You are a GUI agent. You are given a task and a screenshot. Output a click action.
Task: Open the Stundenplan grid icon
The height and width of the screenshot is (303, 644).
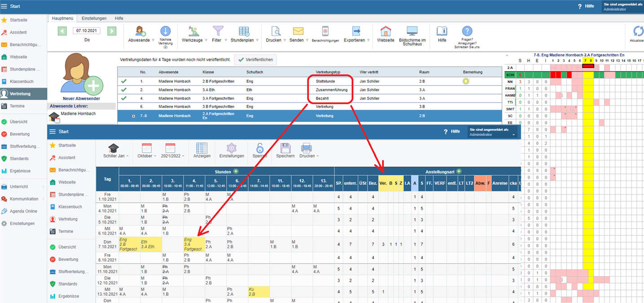point(244,31)
